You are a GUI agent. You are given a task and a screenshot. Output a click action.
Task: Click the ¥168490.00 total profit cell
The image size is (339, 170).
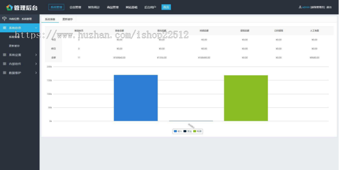pos(204,58)
